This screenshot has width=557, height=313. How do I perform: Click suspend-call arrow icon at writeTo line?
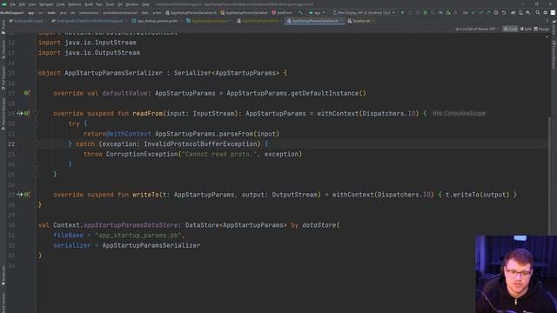point(19,195)
